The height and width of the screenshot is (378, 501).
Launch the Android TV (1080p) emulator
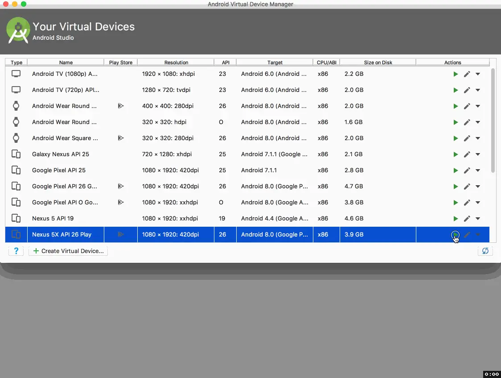[x=456, y=74]
